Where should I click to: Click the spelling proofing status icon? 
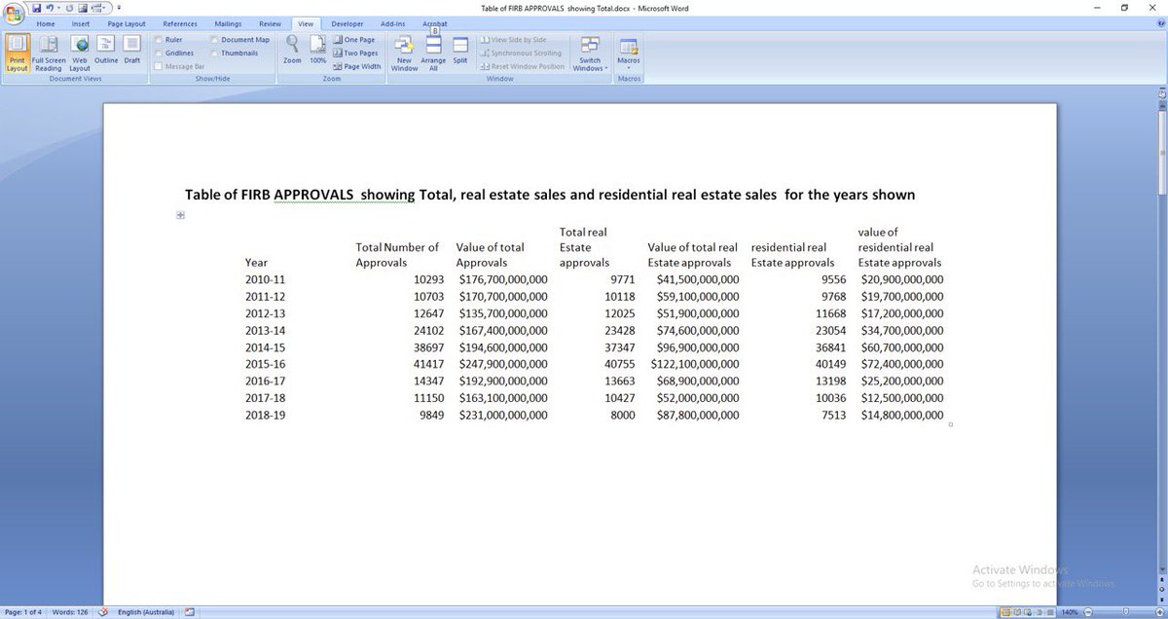(102, 612)
